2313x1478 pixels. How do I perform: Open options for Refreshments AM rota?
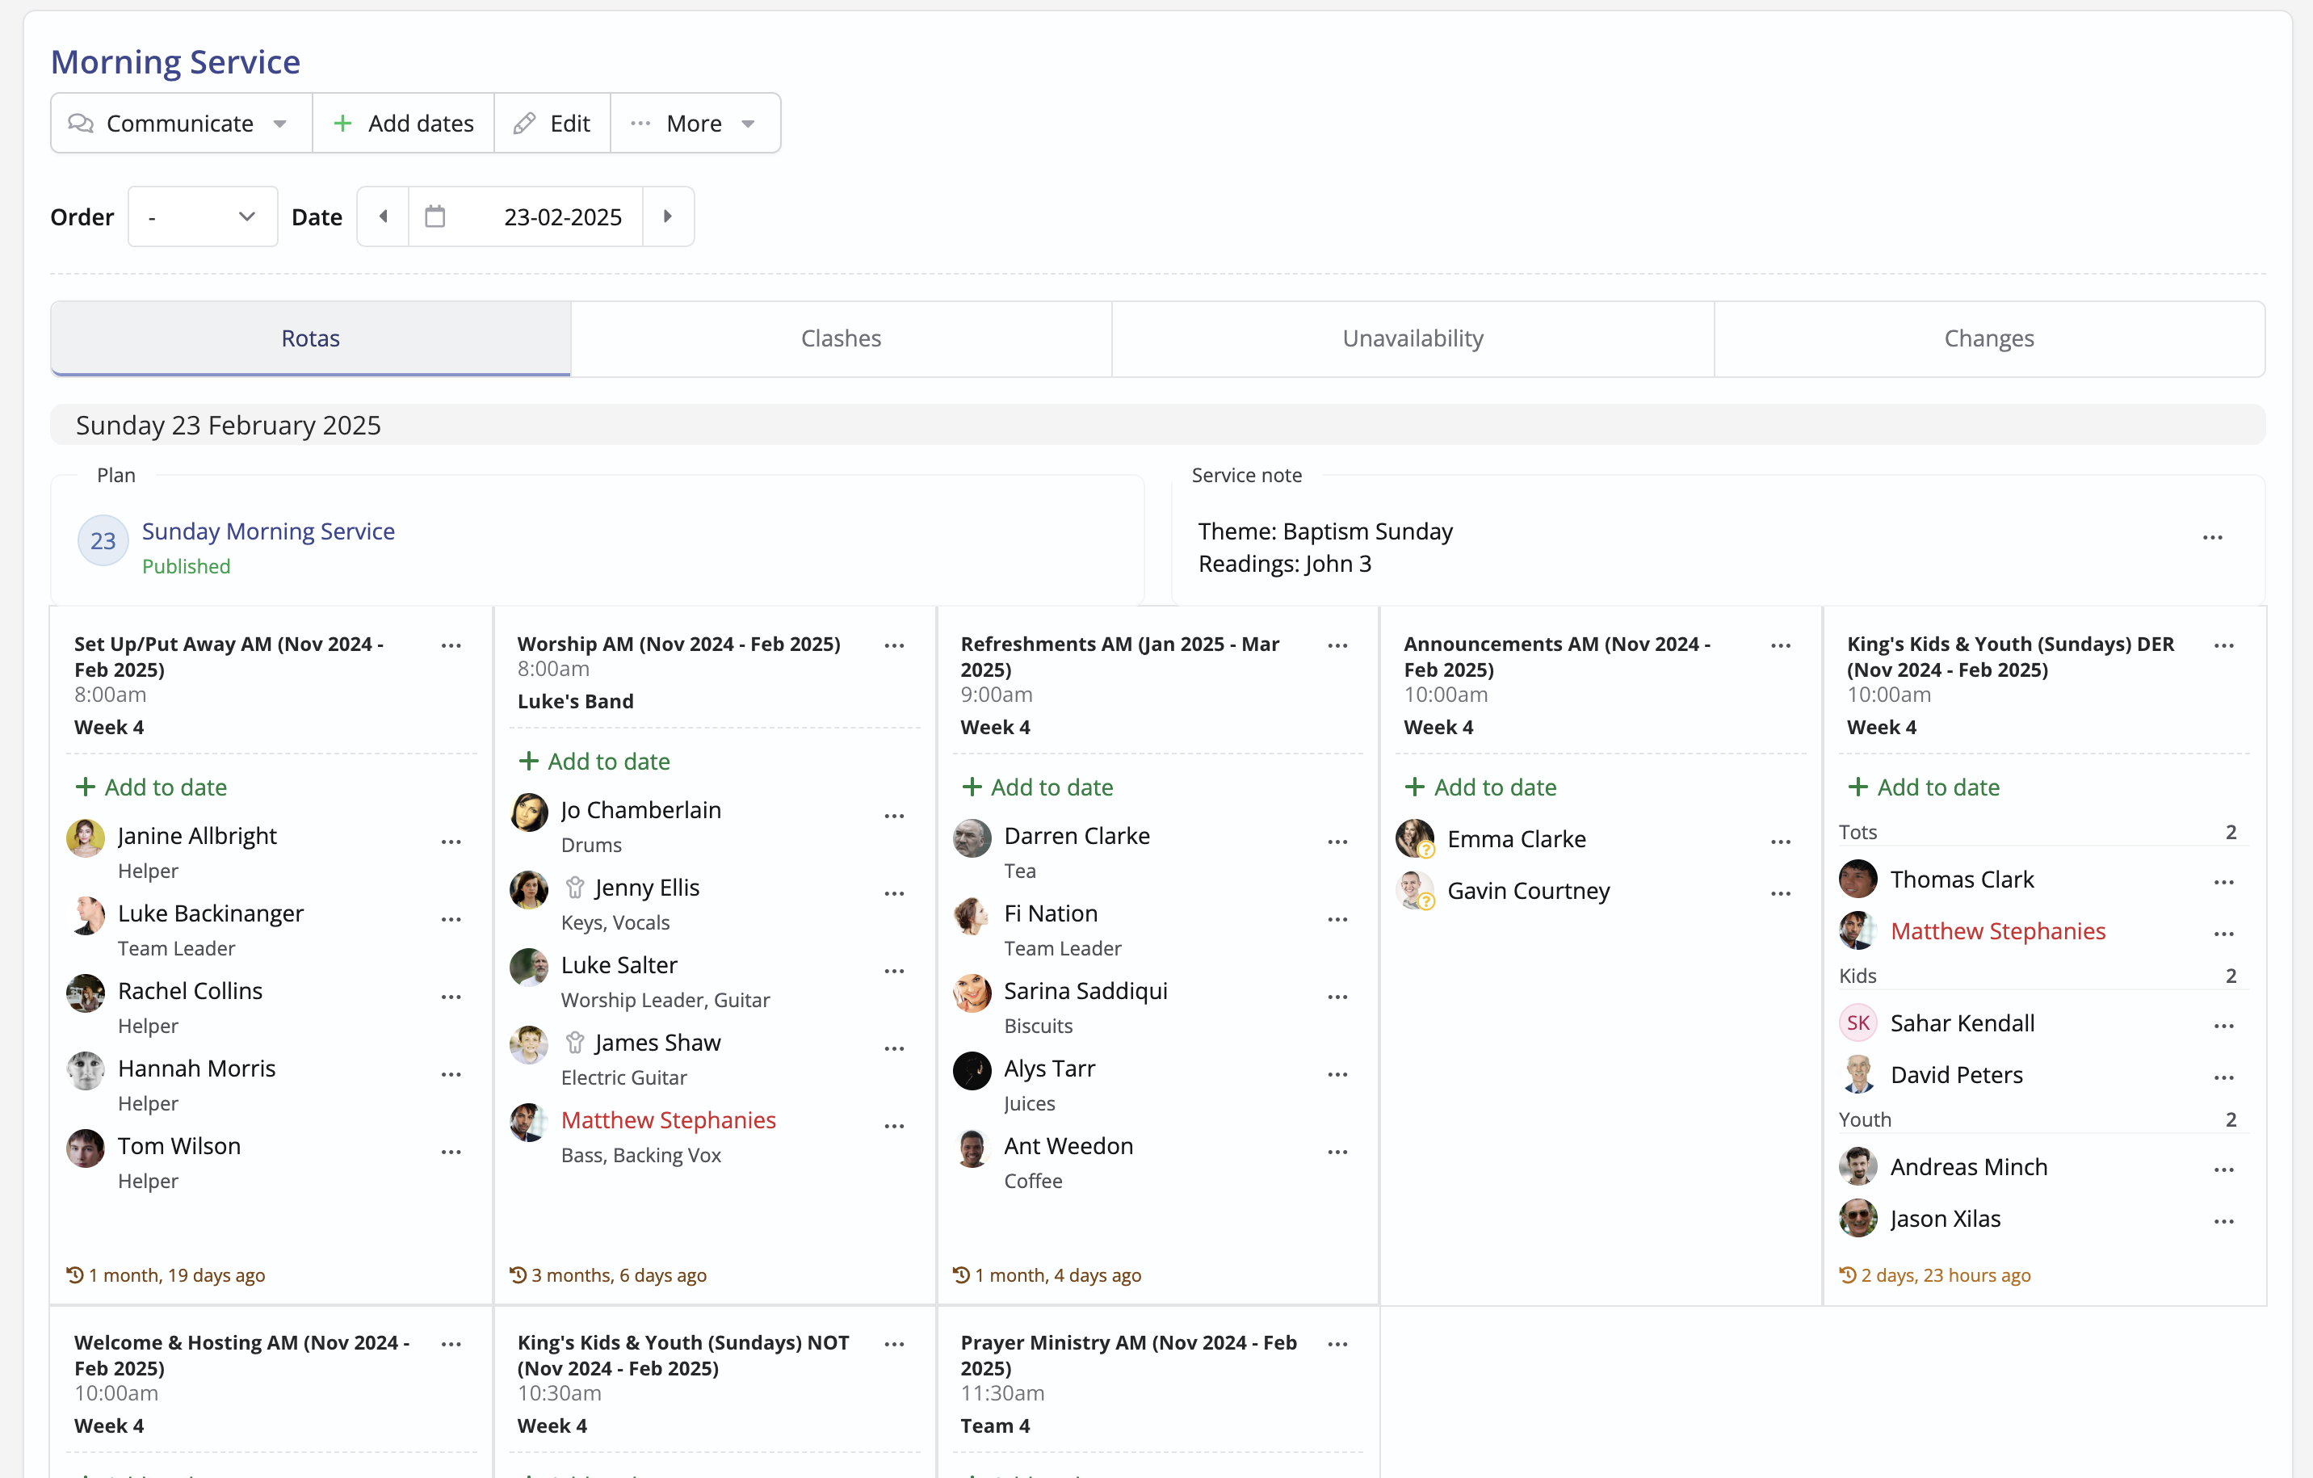point(1337,645)
